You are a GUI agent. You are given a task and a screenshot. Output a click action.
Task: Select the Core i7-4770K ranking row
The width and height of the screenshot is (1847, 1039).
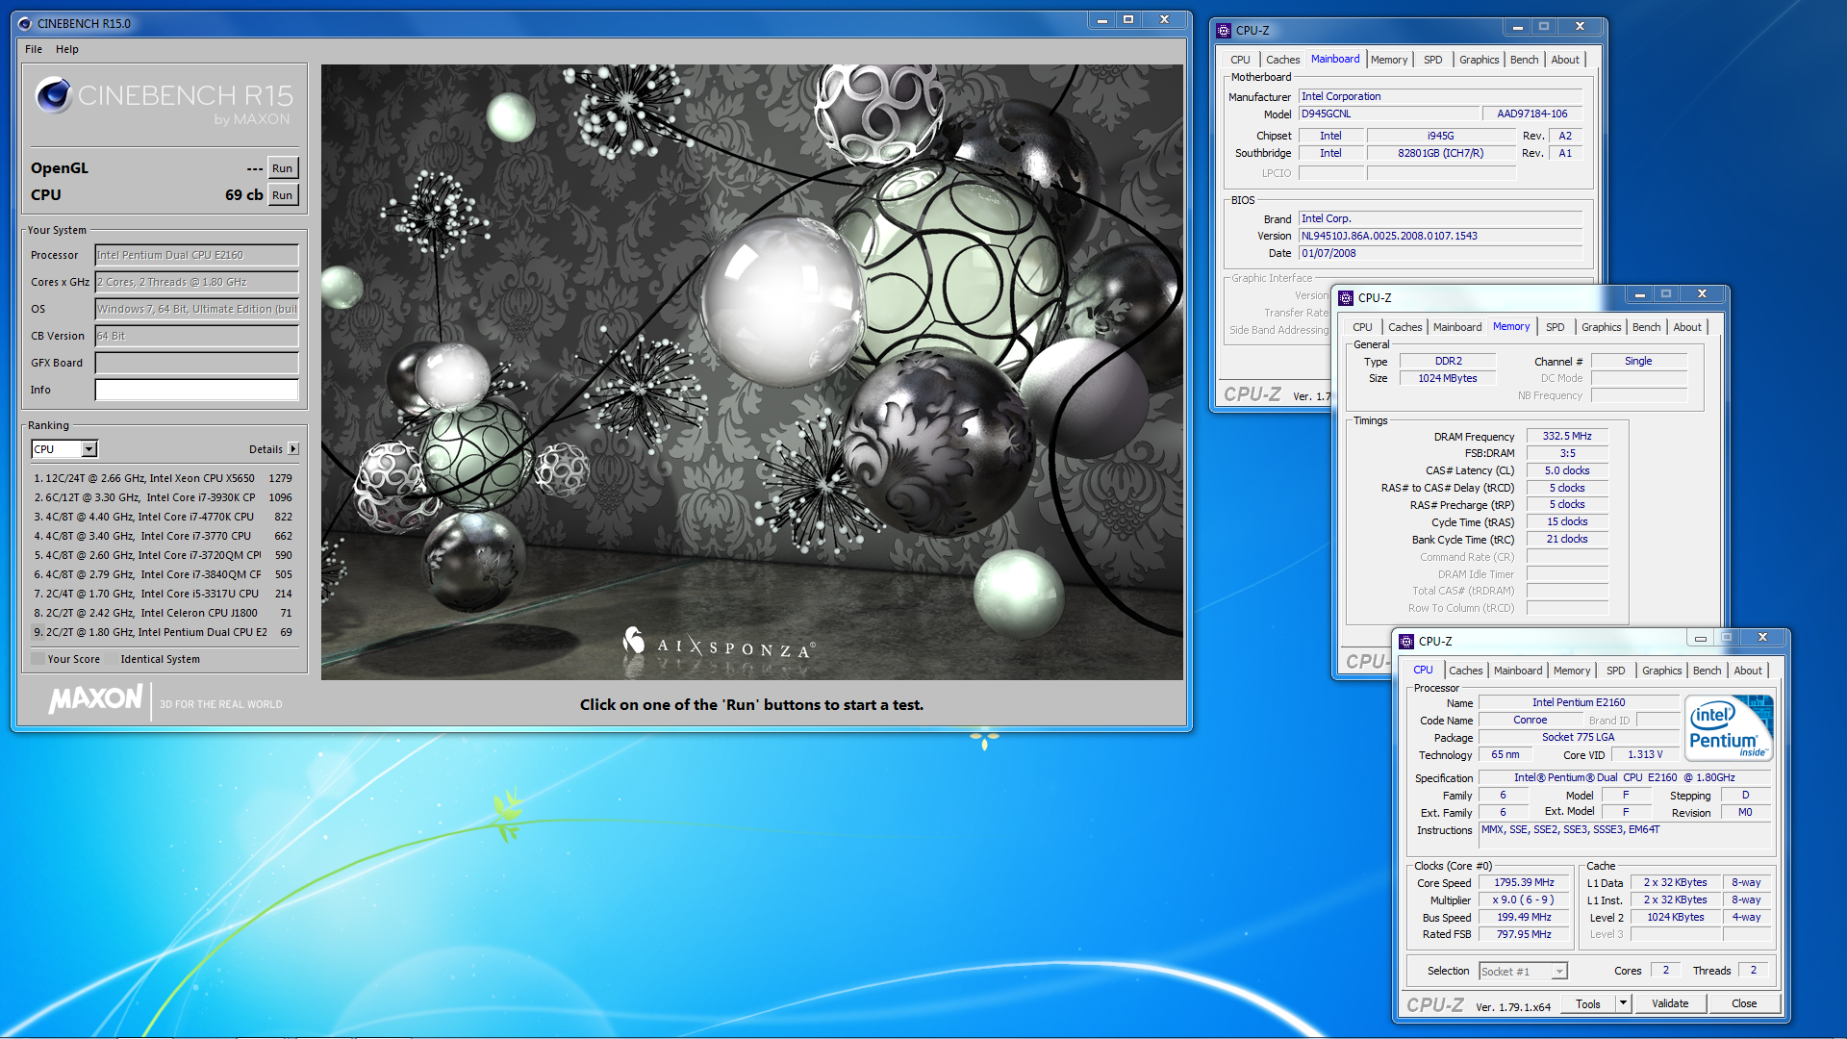[x=164, y=517]
